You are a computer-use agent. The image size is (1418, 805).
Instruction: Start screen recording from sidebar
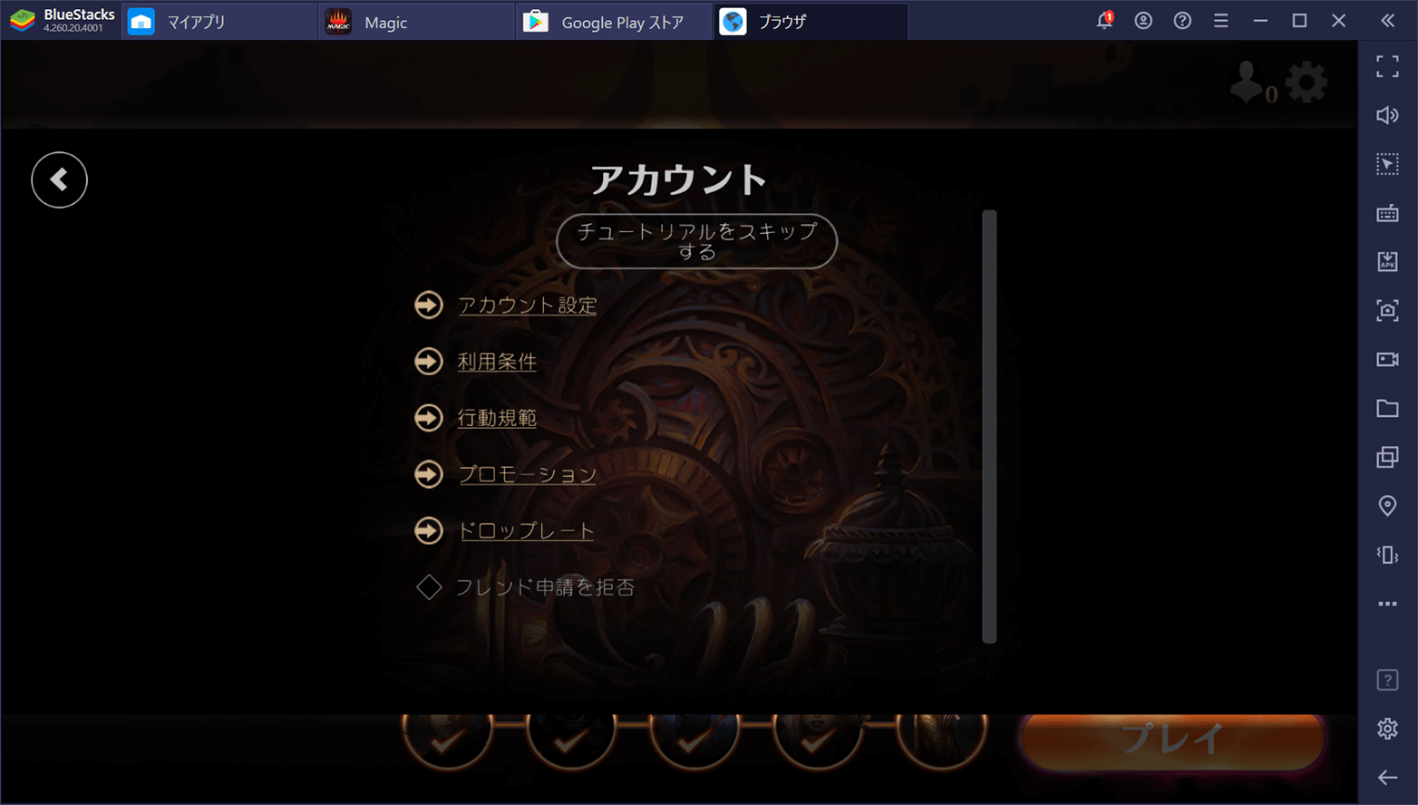click(1387, 359)
